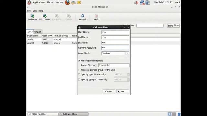Switch to User Manager taskbar button
207x116 pixels.
(43, 114)
